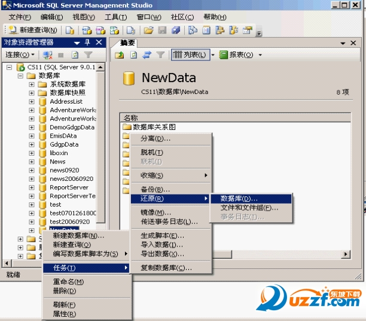Click 新建数据库(N)... in the context menu

click(x=86, y=236)
